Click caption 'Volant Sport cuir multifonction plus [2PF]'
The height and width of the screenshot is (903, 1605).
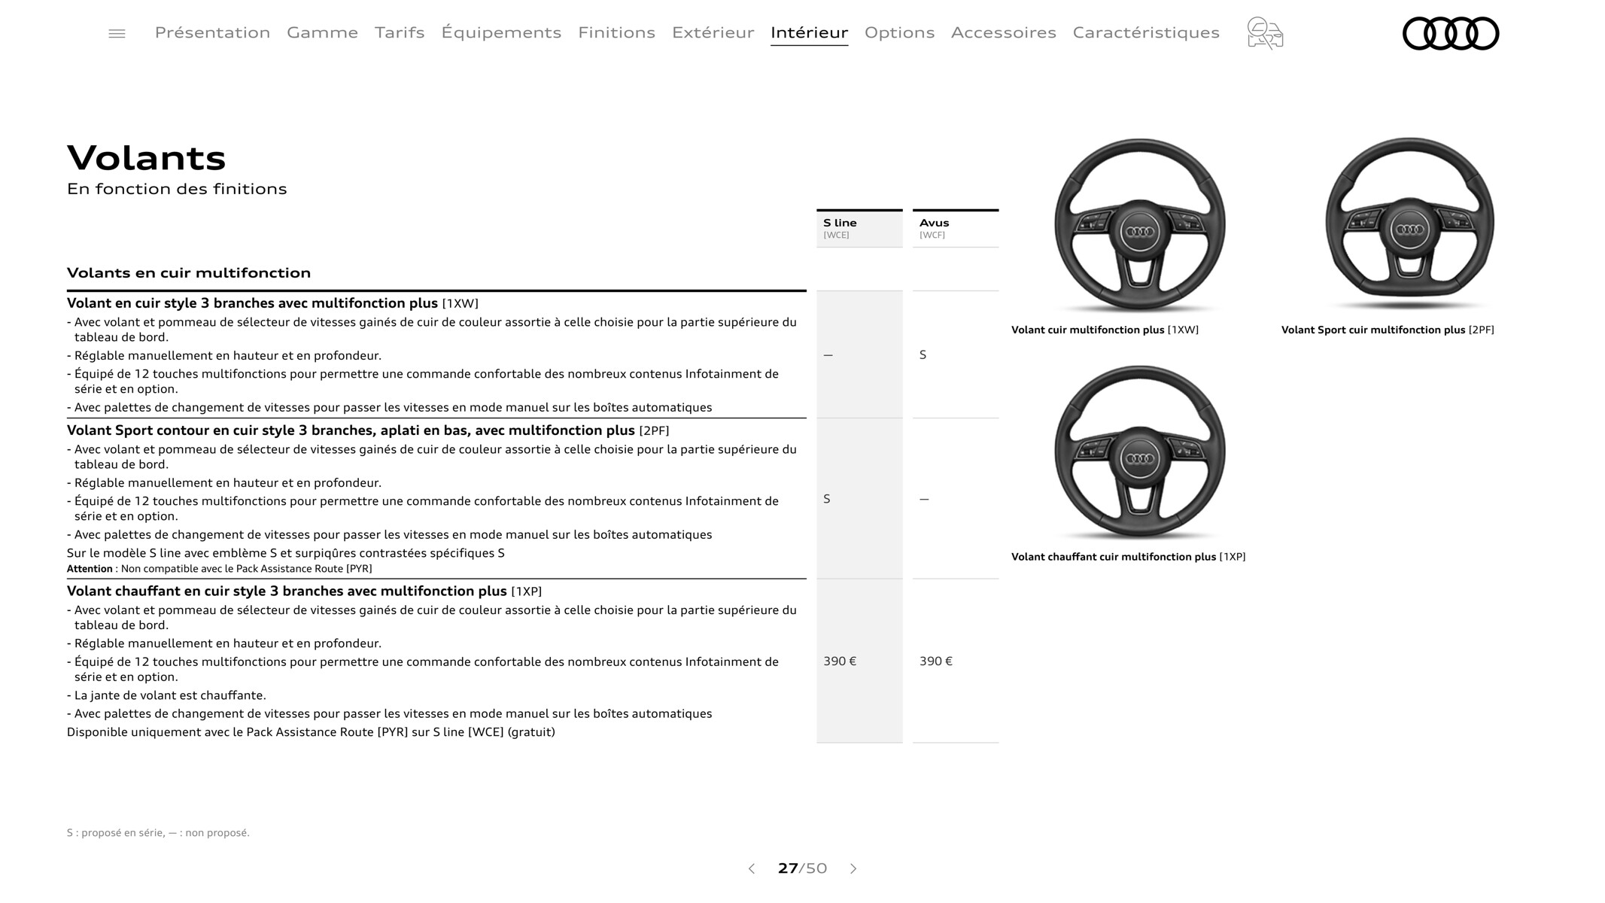coord(1388,330)
